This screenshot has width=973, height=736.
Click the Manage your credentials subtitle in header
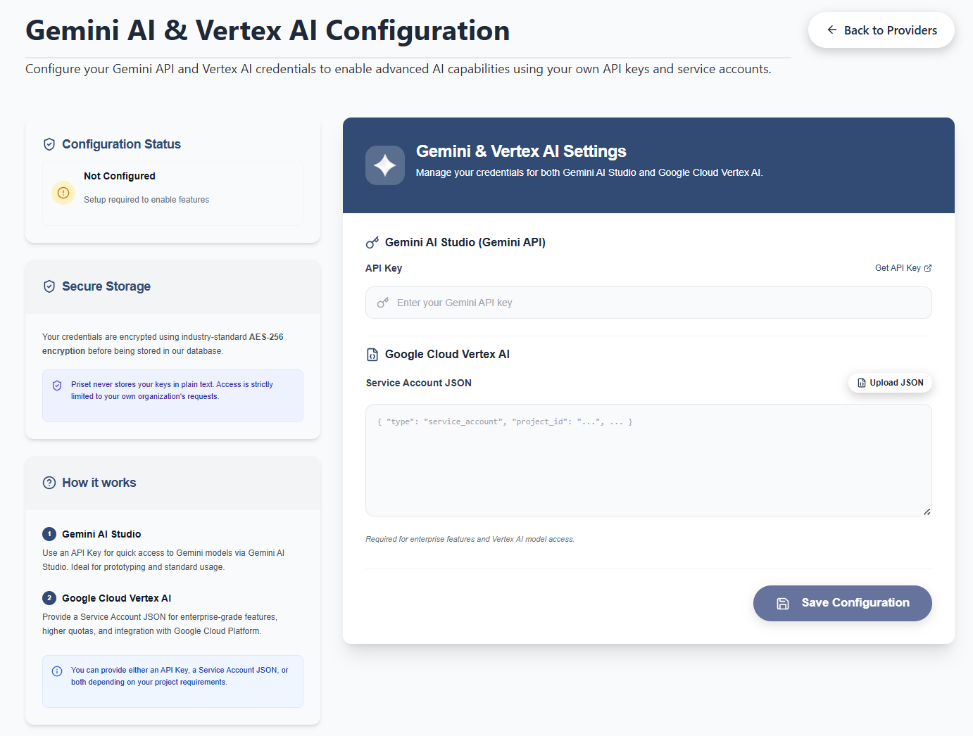pos(589,172)
